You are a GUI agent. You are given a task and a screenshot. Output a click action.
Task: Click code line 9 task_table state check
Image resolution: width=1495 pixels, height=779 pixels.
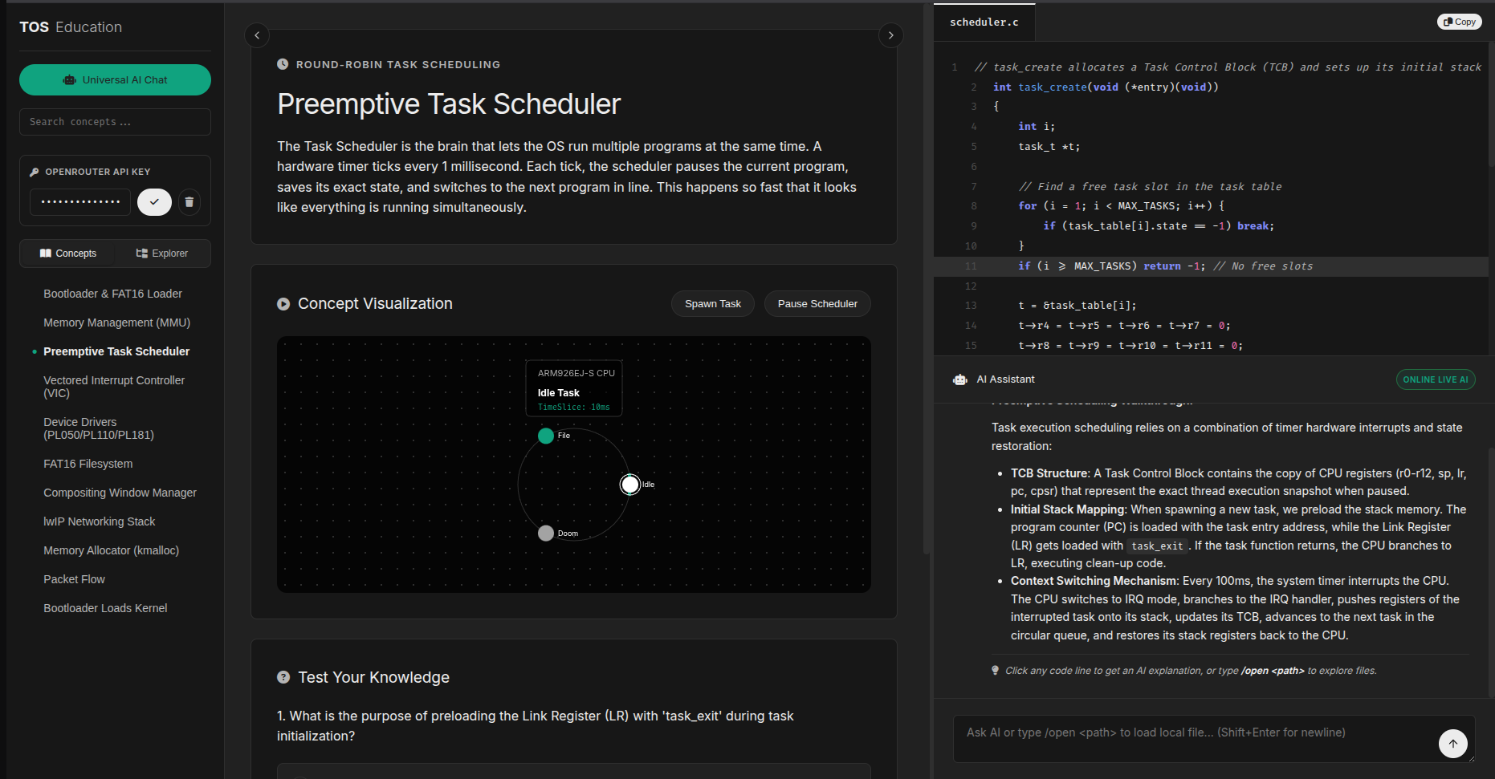[x=1211, y=226]
